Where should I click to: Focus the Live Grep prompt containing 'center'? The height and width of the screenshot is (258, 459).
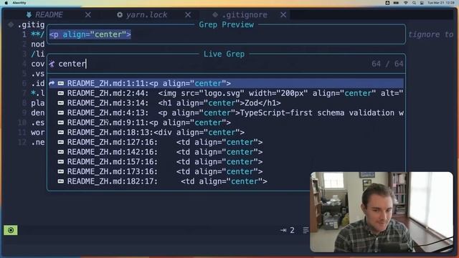pyautogui.click(x=226, y=64)
